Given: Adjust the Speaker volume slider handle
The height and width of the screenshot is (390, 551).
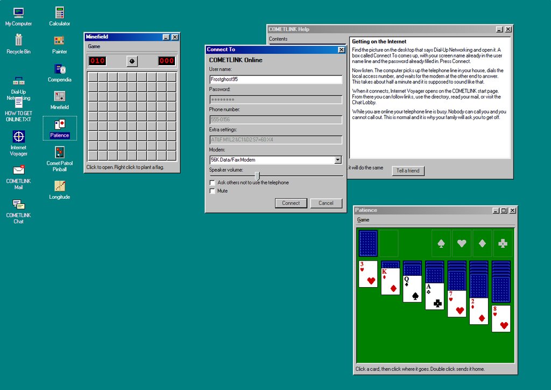Looking at the screenshot, I should [257, 176].
